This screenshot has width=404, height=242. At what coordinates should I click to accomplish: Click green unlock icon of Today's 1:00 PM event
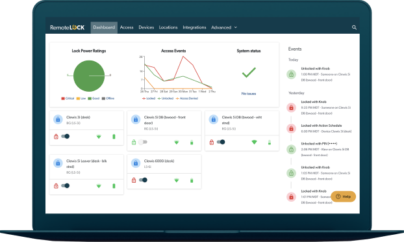[291, 75]
